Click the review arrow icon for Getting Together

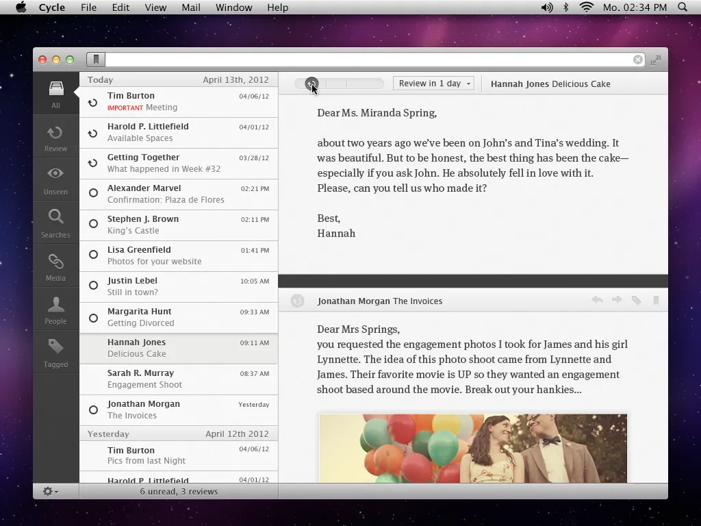point(92,163)
